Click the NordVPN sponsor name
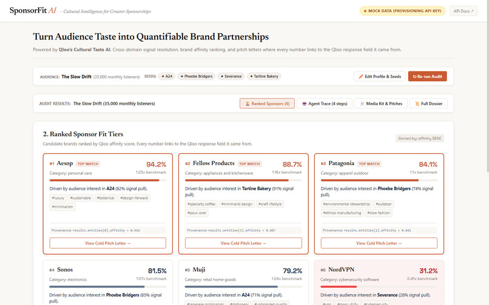Screen dimensions: 489x305 [x=341, y=270]
